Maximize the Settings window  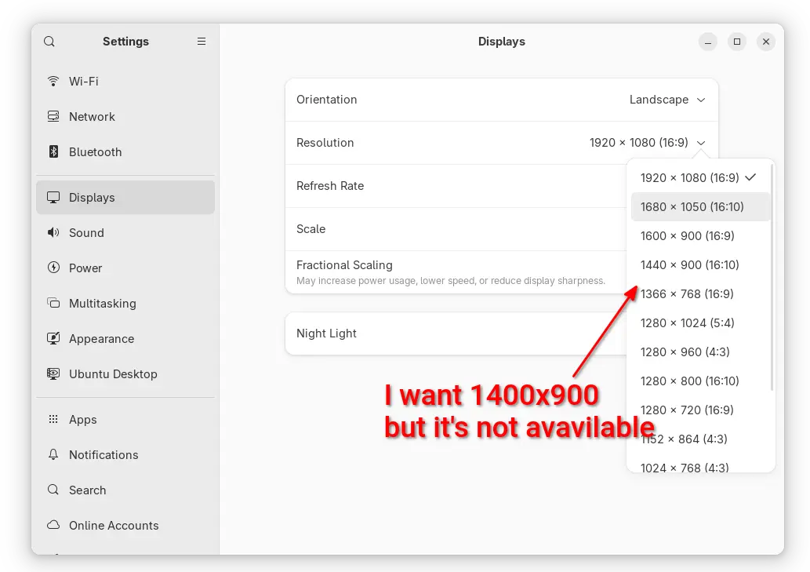point(737,42)
